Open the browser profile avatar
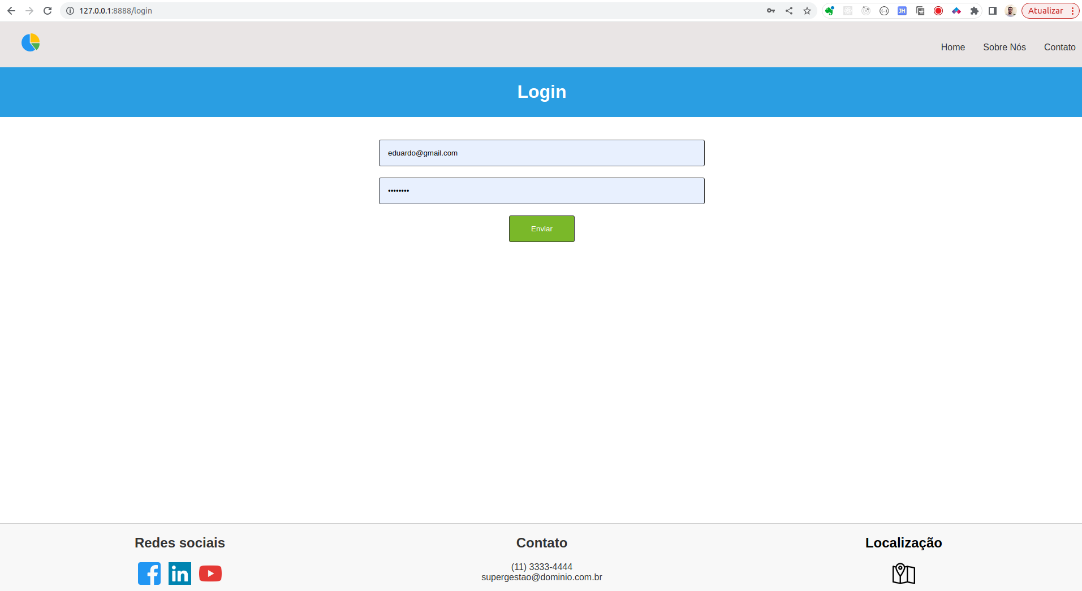The height and width of the screenshot is (591, 1082). point(1011,10)
